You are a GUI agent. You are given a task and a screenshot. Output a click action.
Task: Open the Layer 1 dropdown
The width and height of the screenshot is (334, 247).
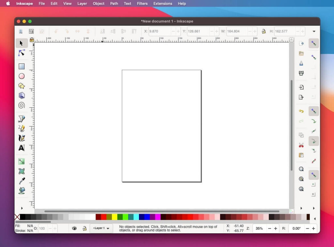point(101,228)
